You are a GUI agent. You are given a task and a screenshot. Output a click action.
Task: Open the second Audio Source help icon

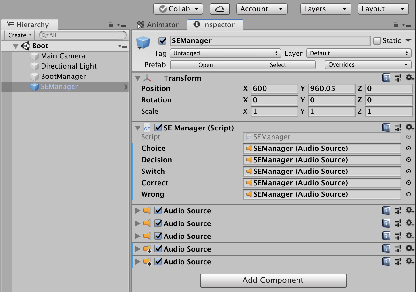coord(386,223)
